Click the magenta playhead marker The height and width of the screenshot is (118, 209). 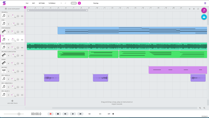click(x=25, y=7)
